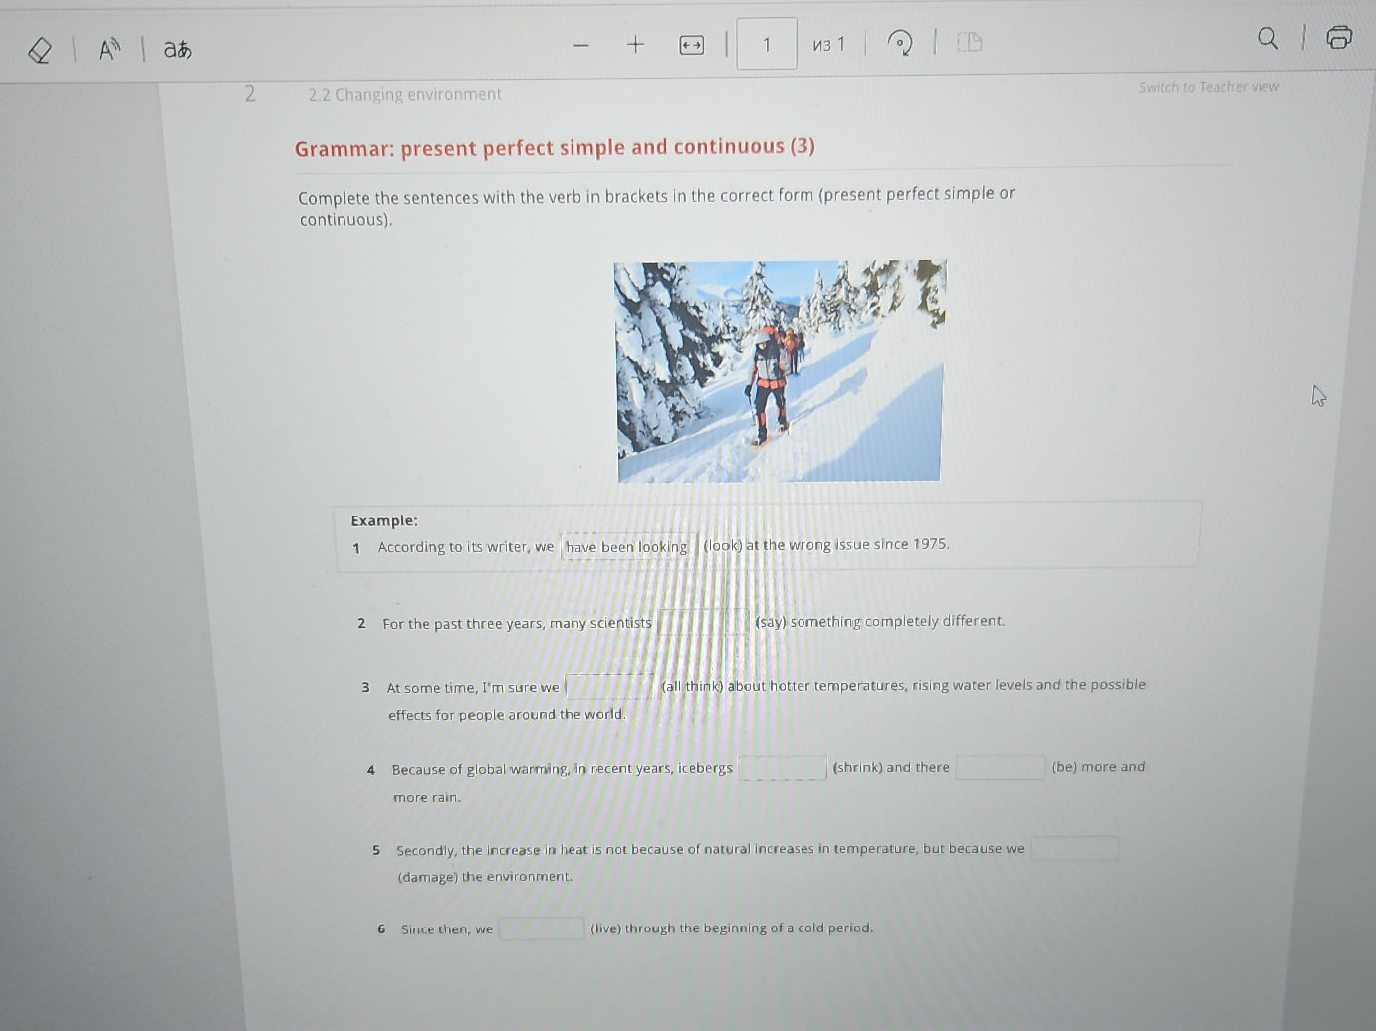Viewport: 1376px width, 1031px height.
Task: Click the snowy hikers image
Action: point(780,371)
